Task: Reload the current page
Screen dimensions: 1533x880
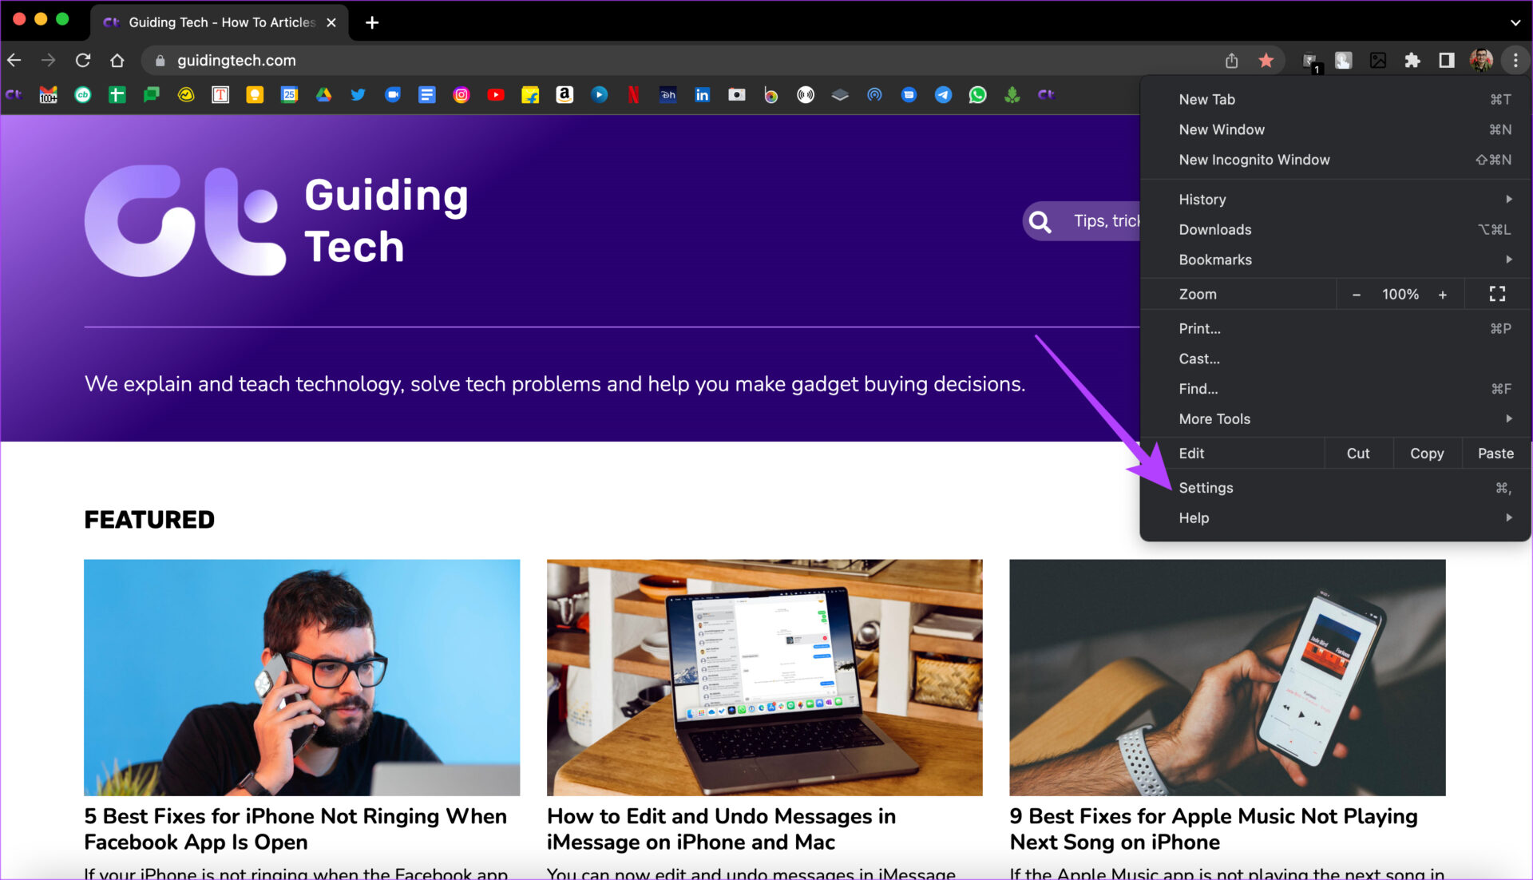Action: click(x=83, y=61)
